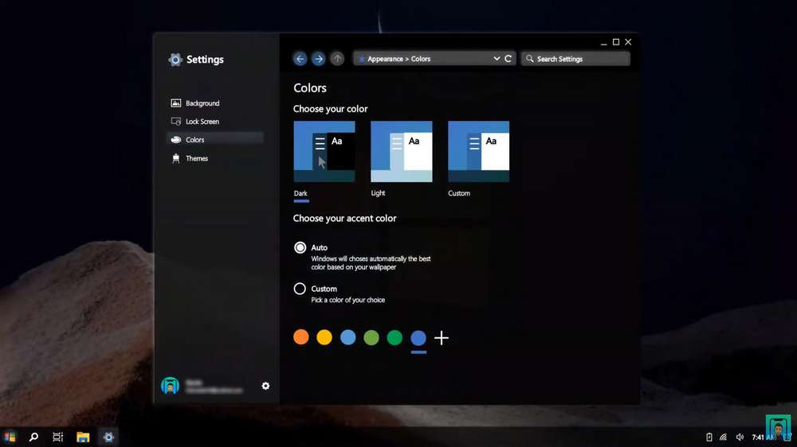Choose the Dark color mode thumbnail
Screen dimensions: 797x447
click(x=324, y=151)
